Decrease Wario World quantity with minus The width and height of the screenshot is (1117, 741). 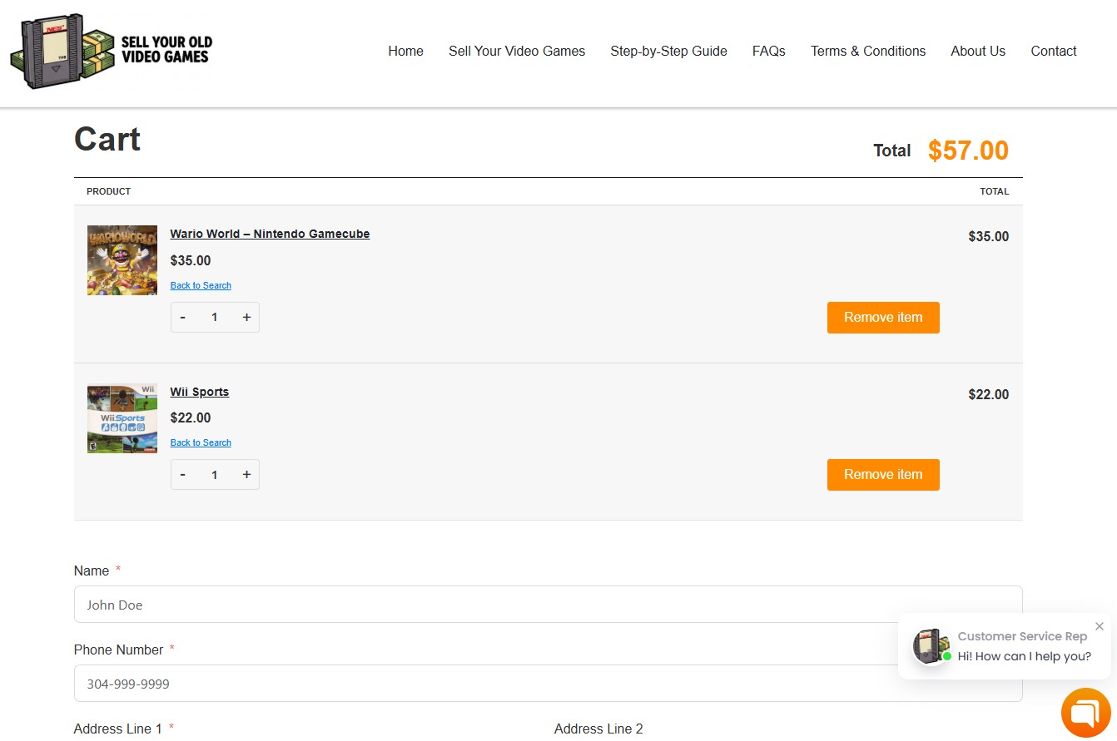[x=182, y=317]
